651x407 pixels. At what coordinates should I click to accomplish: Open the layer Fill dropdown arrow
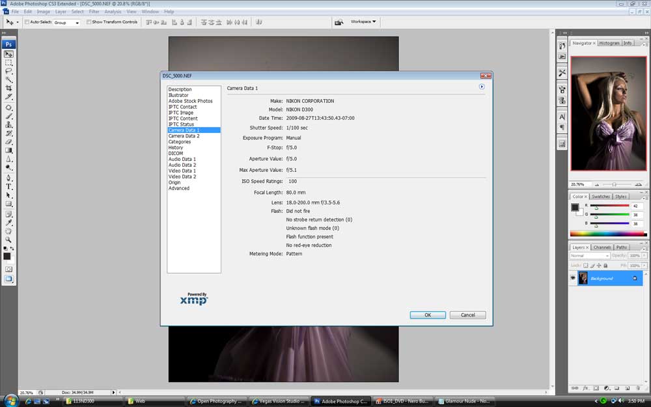pyautogui.click(x=644, y=266)
